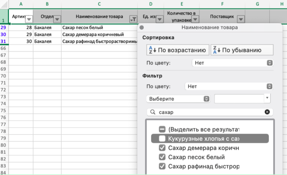Screen dimensions: 287x175
Task: Select row 29 header
Action: coord(4,27)
